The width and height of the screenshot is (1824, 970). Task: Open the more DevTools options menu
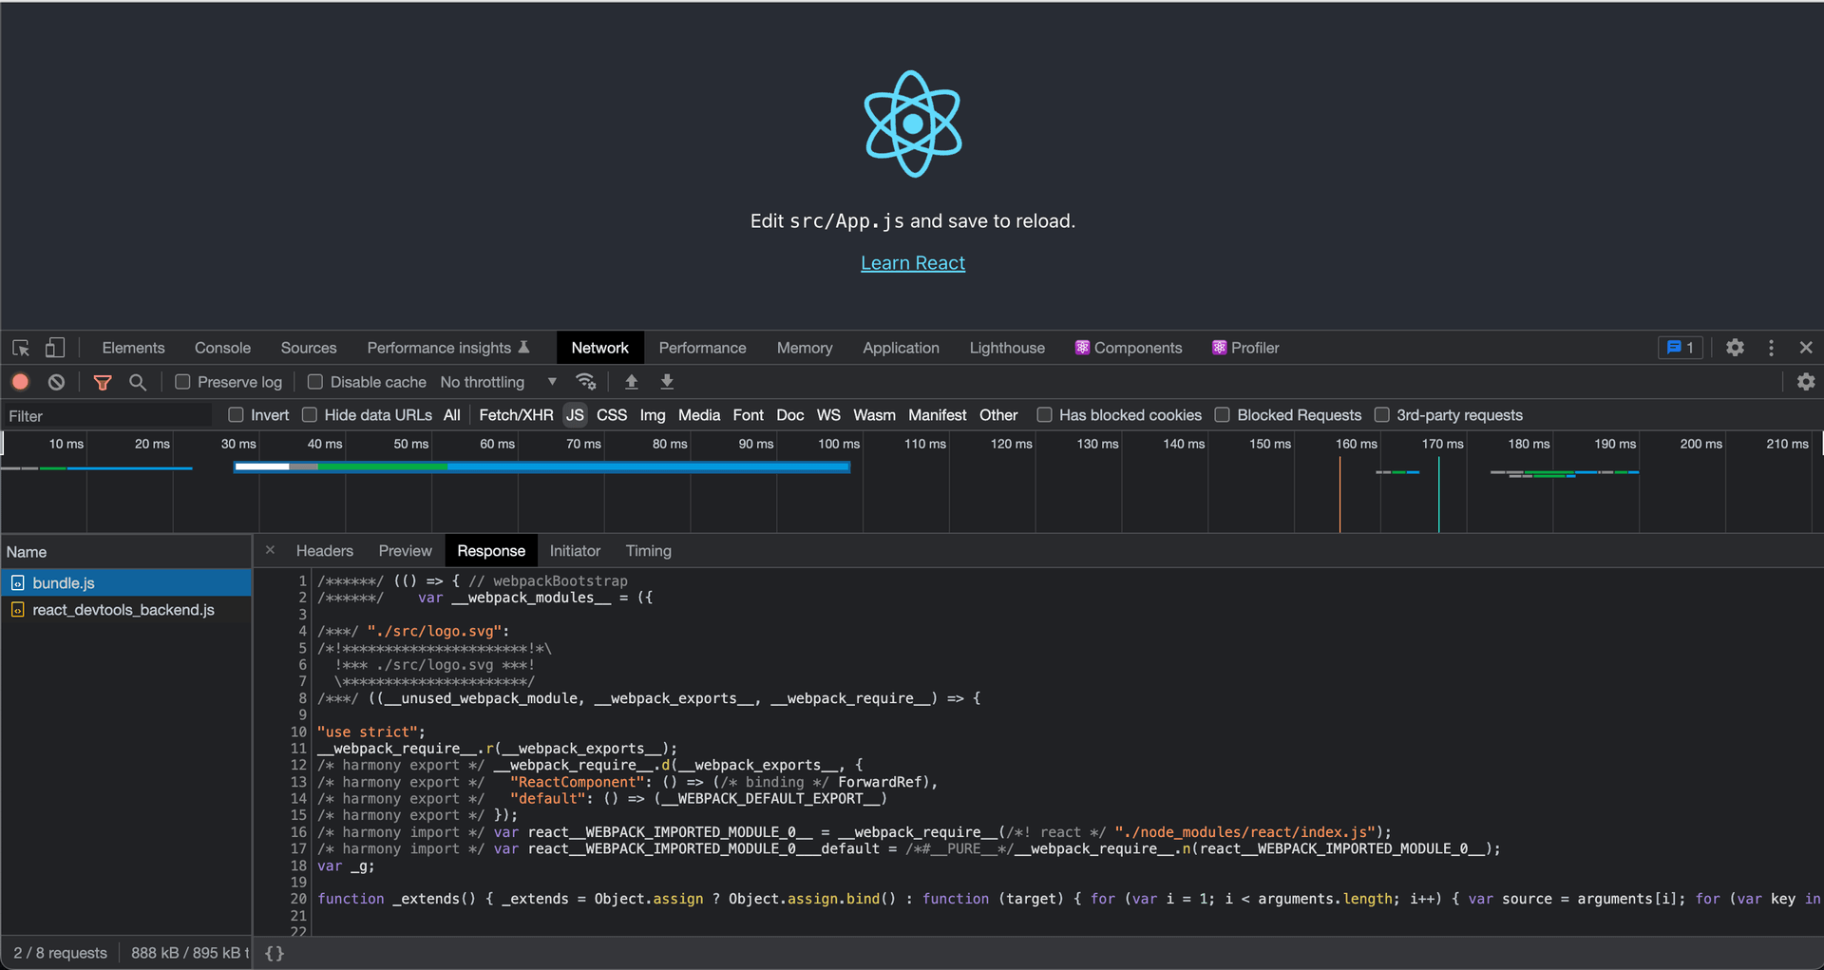(x=1771, y=348)
